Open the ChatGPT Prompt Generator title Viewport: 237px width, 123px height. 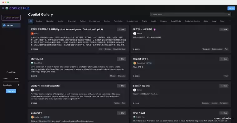tap(45, 86)
